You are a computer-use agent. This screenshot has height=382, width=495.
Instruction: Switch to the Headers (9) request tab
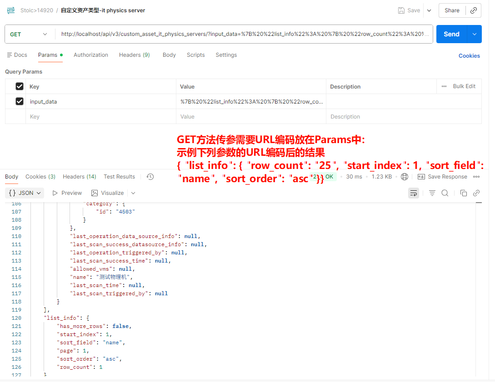coord(134,55)
